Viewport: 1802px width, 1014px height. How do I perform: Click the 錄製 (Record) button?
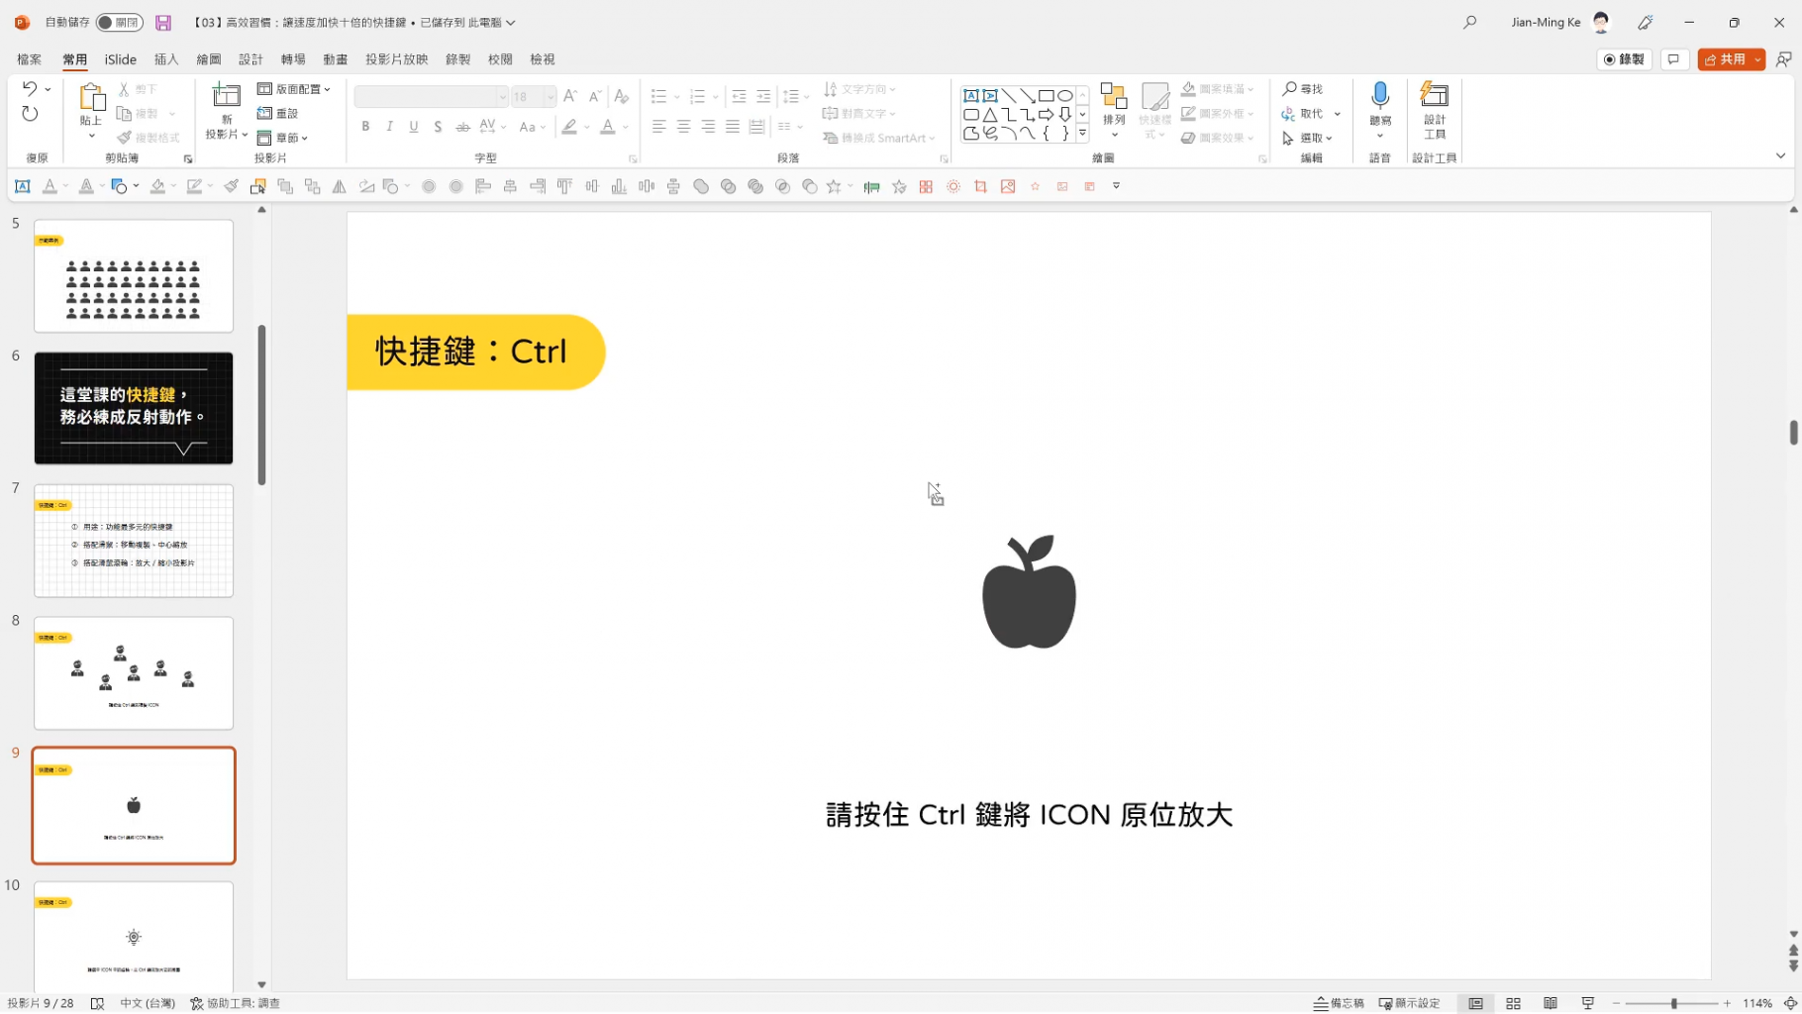tap(1624, 58)
